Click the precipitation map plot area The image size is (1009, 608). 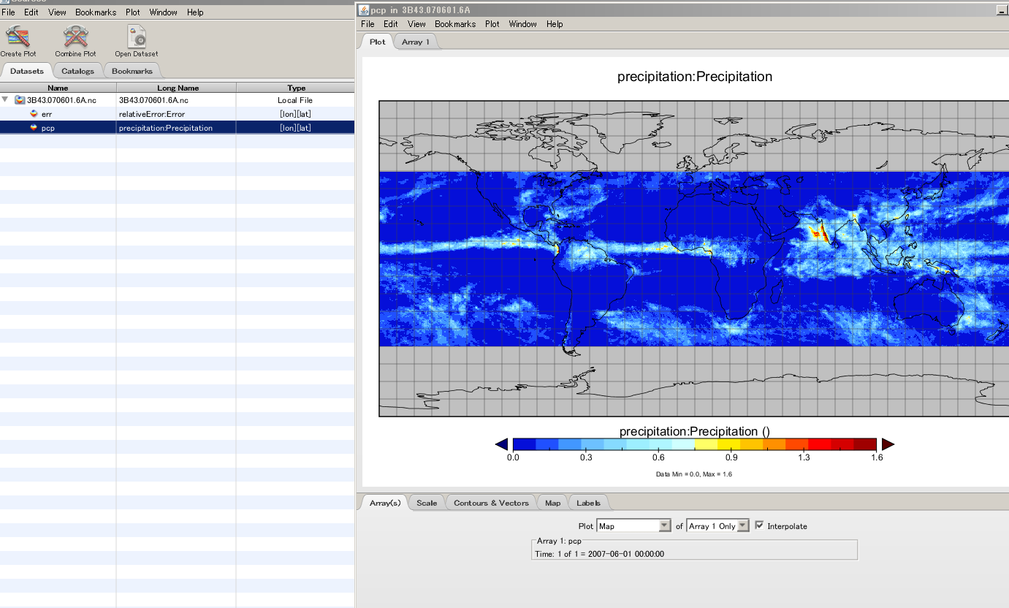coord(694,259)
